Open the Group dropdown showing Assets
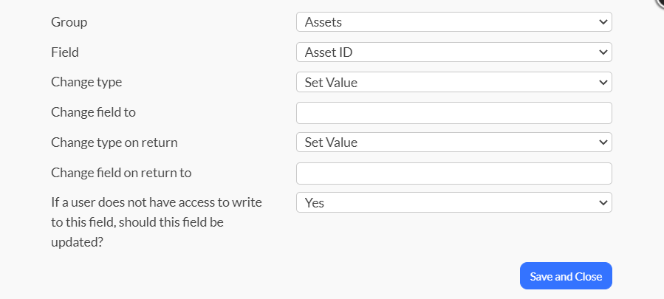The image size is (664, 299). coord(443,22)
